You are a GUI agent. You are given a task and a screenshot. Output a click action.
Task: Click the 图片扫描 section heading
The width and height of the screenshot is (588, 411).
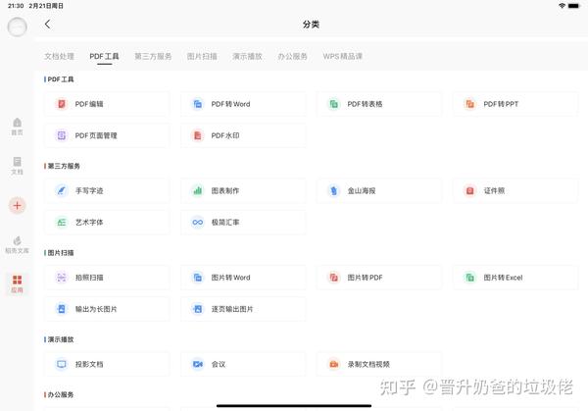(x=61, y=253)
